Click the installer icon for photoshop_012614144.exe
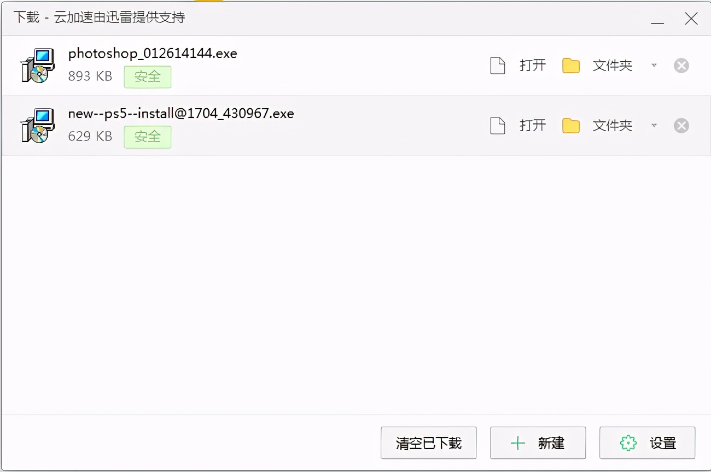This screenshot has width=711, height=472. 37,64
